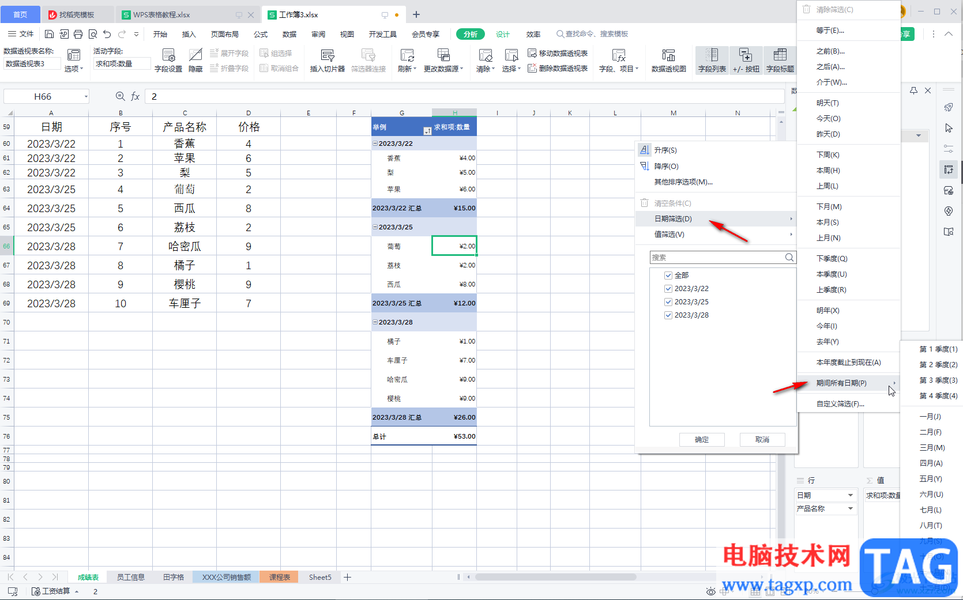Click the 取消 (Cancel) button
Image resolution: width=963 pixels, height=600 pixels.
762,440
